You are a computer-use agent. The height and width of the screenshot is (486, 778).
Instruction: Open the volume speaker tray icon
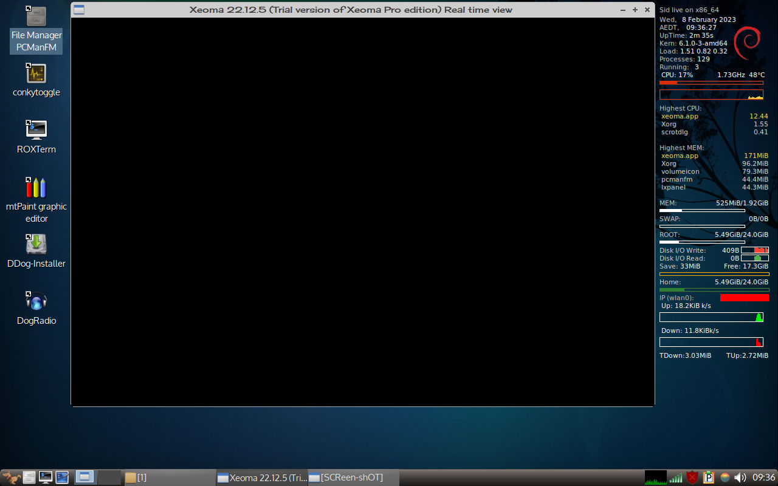[x=740, y=477]
